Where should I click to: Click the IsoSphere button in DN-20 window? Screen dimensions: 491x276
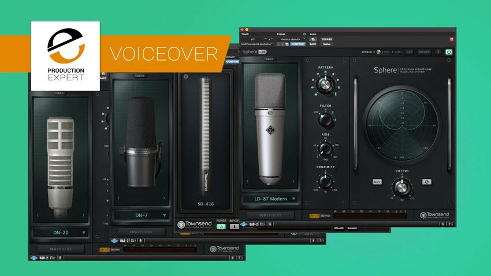(61, 249)
